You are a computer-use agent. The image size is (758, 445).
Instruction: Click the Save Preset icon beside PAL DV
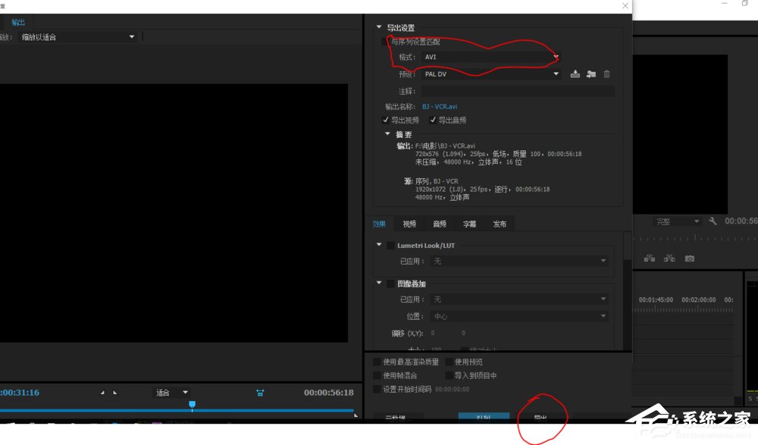pos(575,74)
